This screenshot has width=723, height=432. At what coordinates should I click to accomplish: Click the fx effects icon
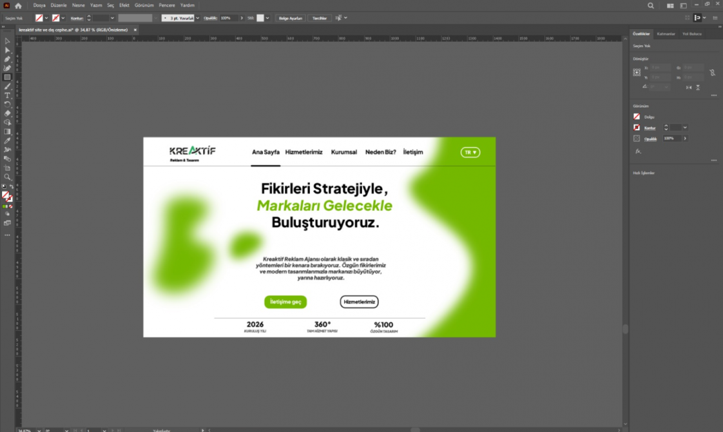click(x=638, y=152)
